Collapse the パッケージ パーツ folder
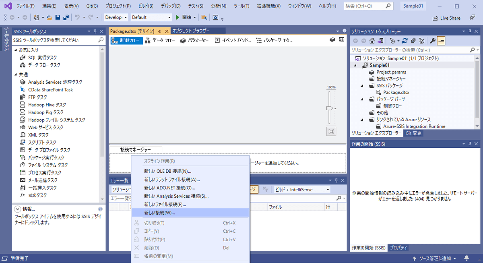Screen dimensions: 483x263 tap(362, 99)
